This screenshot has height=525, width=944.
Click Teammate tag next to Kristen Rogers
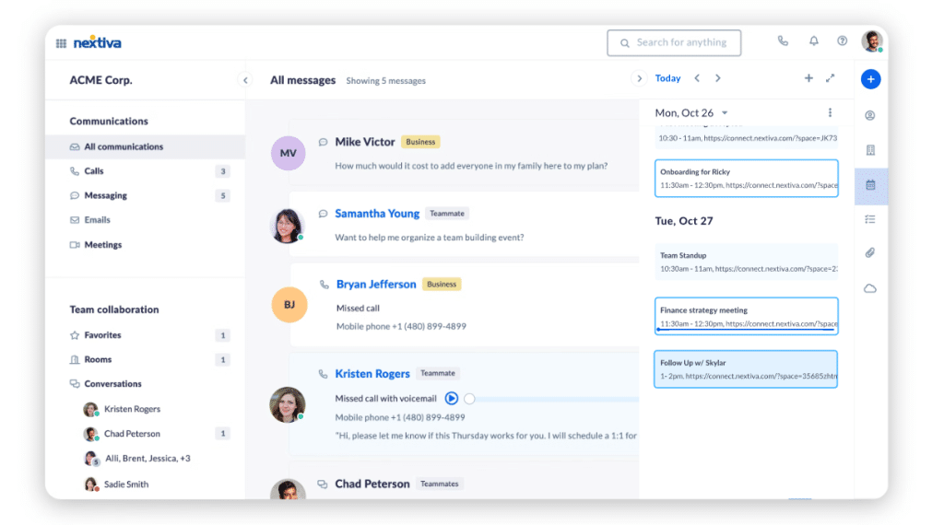tap(438, 373)
